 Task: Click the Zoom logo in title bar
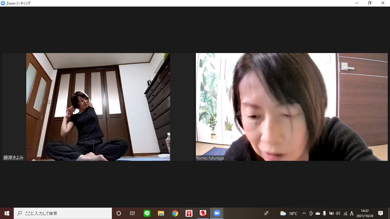point(3,3)
